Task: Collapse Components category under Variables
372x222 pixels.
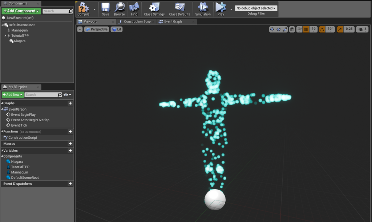Action: pyautogui.click(x=2, y=156)
